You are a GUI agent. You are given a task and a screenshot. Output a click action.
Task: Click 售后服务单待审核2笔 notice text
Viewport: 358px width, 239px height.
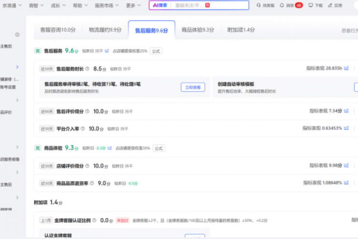click(93, 84)
